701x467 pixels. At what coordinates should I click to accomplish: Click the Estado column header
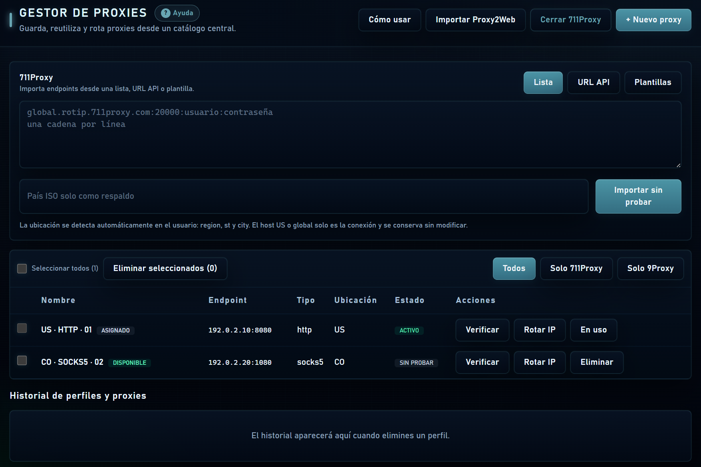point(409,300)
